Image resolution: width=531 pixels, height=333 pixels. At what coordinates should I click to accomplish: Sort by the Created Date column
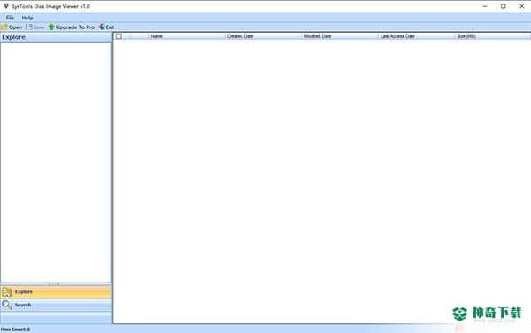(x=263, y=36)
